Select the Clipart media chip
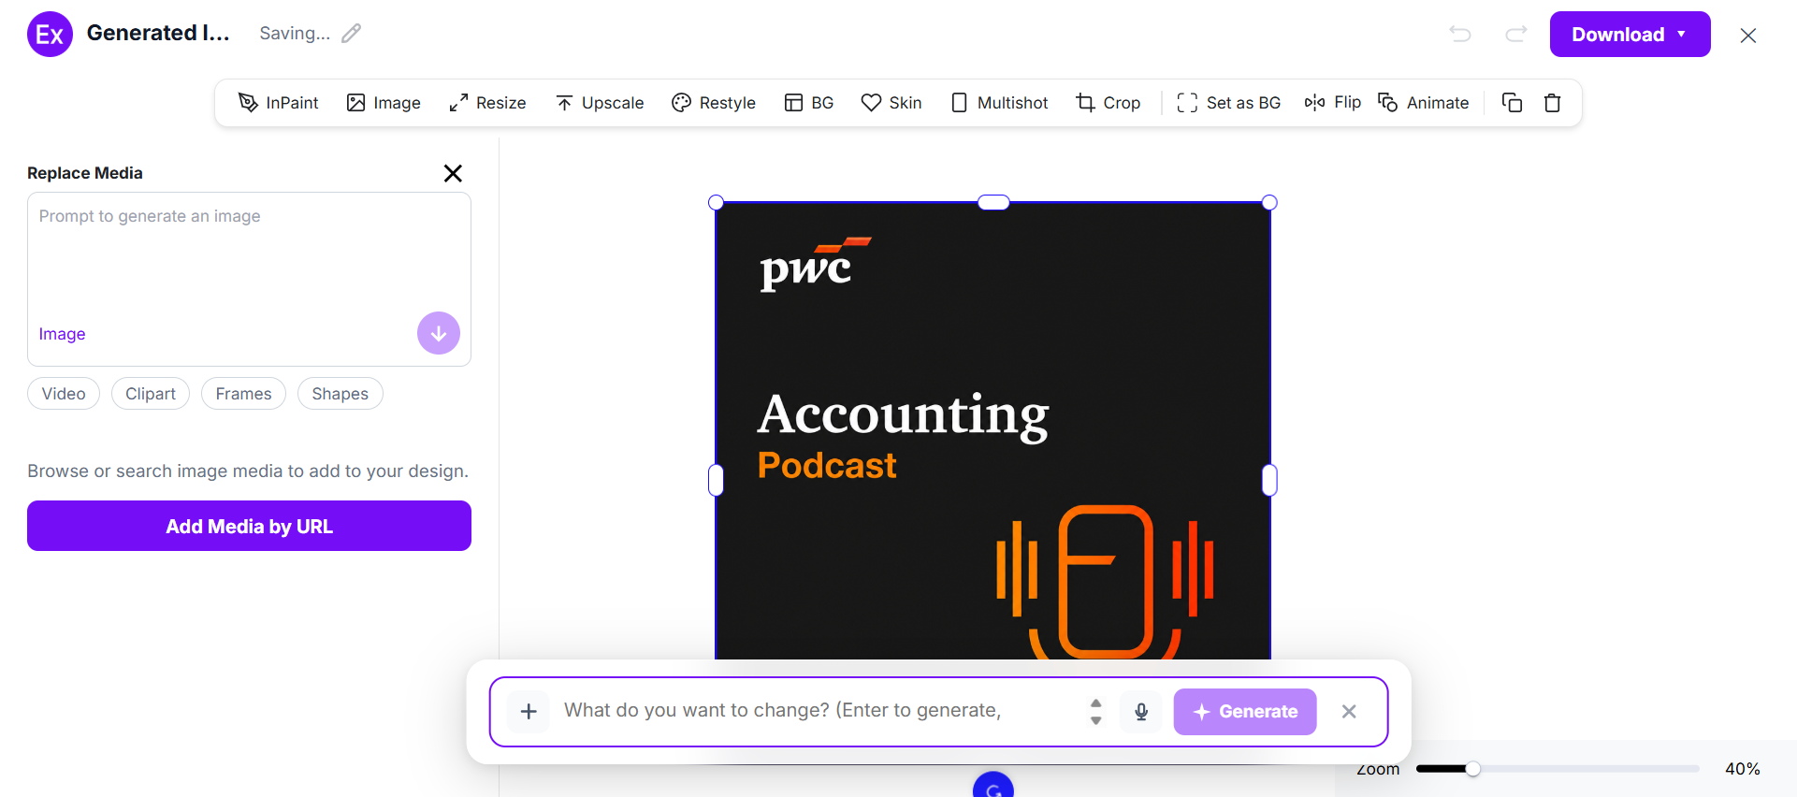Viewport: 1797px width, 797px height. point(151,394)
